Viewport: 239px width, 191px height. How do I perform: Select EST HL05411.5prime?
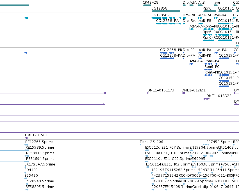click(x=225, y=170)
